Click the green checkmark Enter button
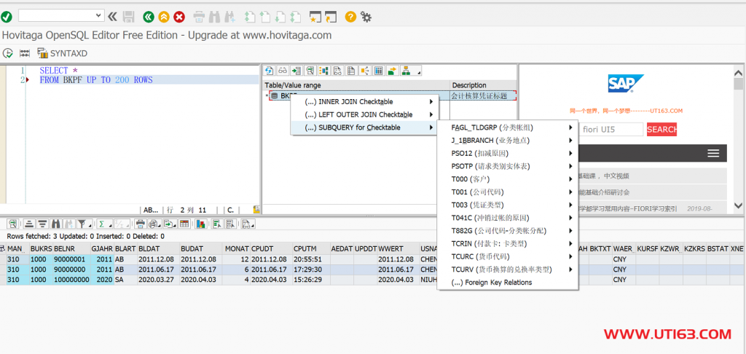Viewport: 746px width, 354px height. pyautogui.click(x=6, y=17)
